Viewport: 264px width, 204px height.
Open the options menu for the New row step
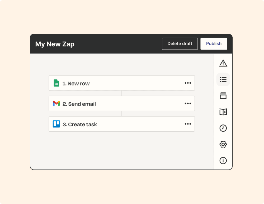coord(188,83)
